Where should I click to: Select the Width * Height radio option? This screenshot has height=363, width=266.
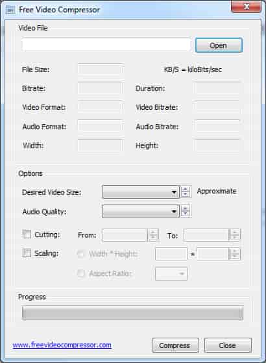pos(81,254)
